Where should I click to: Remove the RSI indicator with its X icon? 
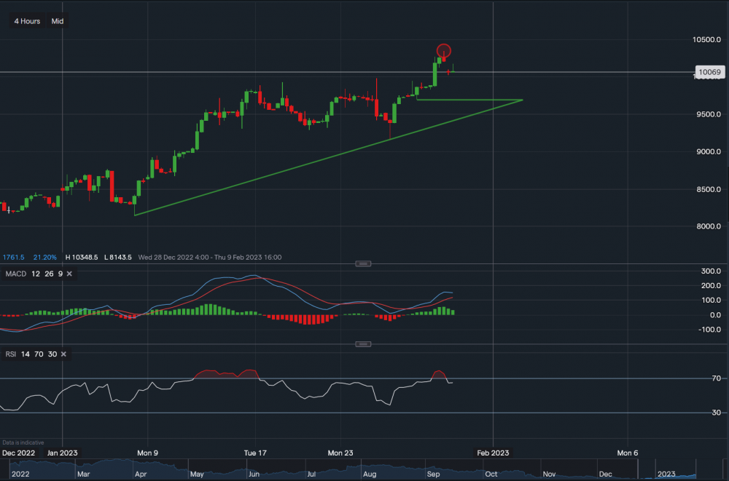click(63, 354)
